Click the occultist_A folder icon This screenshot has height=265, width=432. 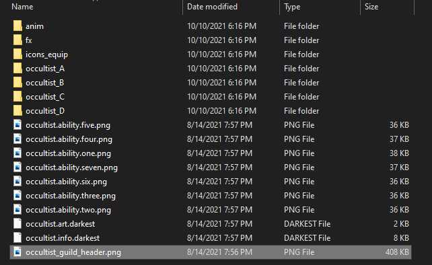(x=17, y=69)
